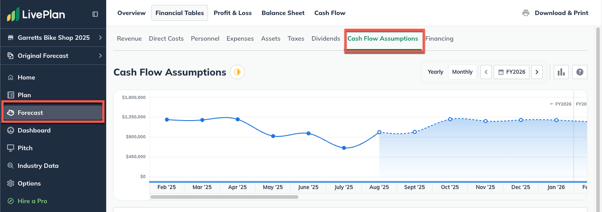Select the Financing sub-tab

pos(439,38)
